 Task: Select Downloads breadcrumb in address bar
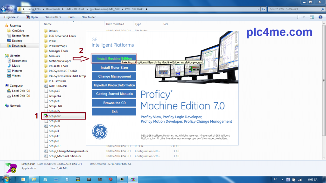(53, 9)
